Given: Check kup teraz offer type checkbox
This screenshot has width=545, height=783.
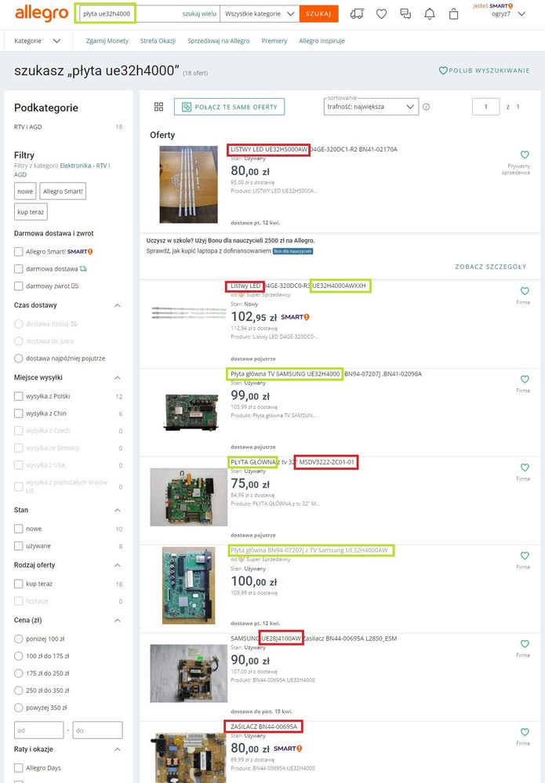Looking at the screenshot, I should 19,584.
